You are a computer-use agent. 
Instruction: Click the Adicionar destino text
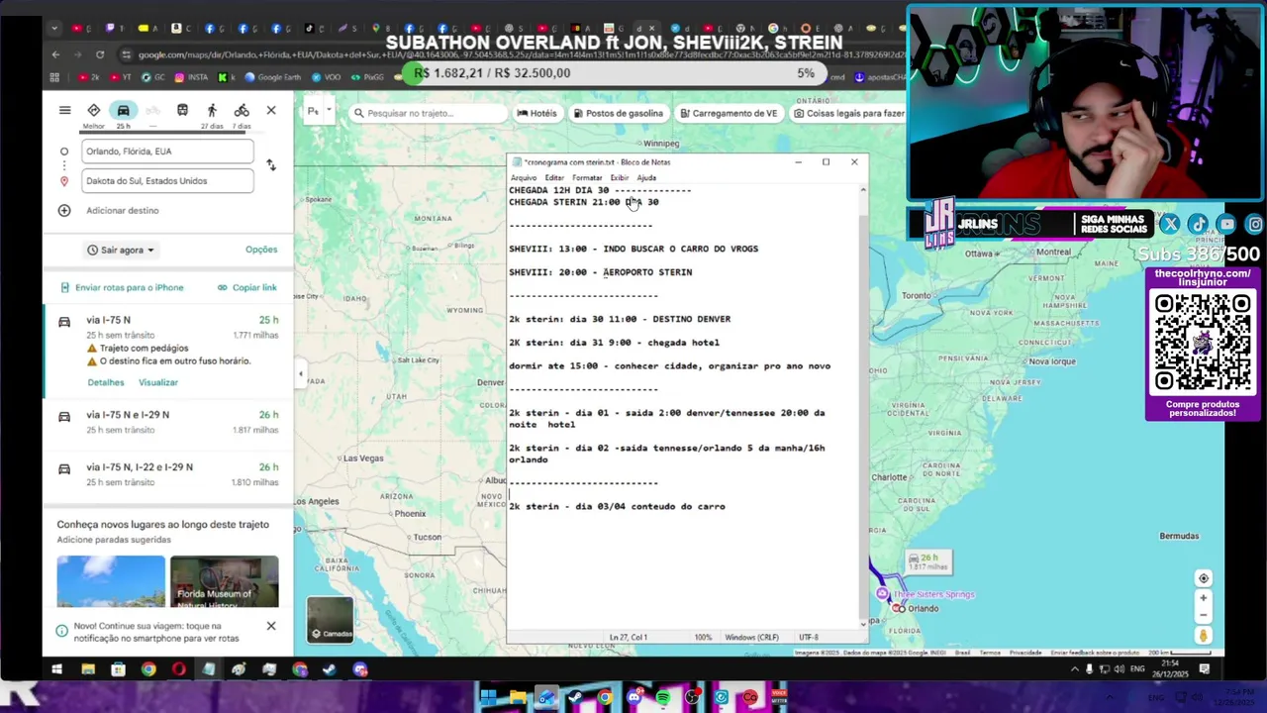(x=122, y=210)
